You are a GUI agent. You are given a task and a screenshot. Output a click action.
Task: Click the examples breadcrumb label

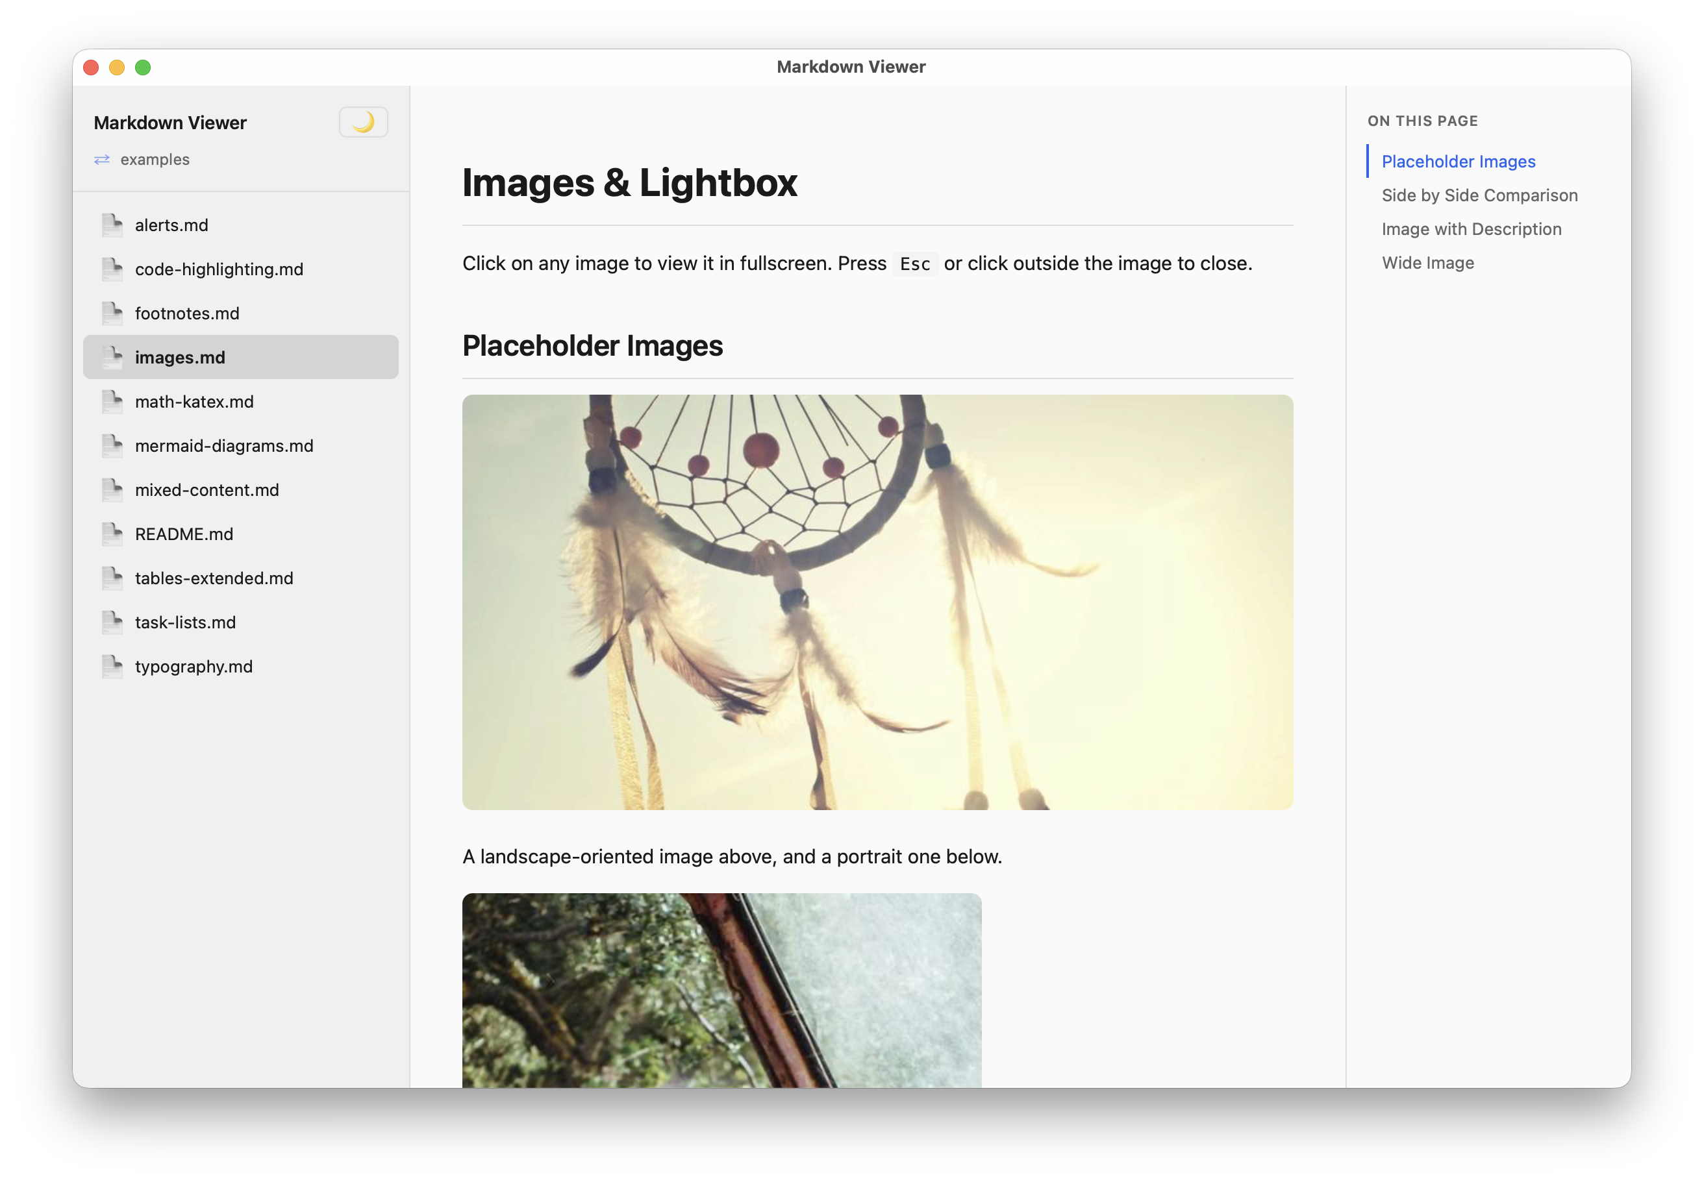155,160
